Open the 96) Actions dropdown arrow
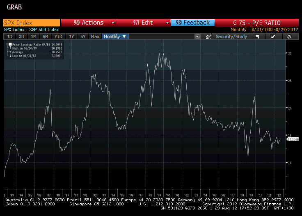Screen dimensions: 302x216 (113, 23)
